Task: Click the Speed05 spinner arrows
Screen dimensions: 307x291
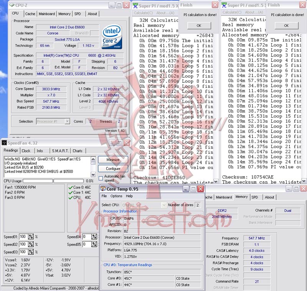Action: pos(94,244)
